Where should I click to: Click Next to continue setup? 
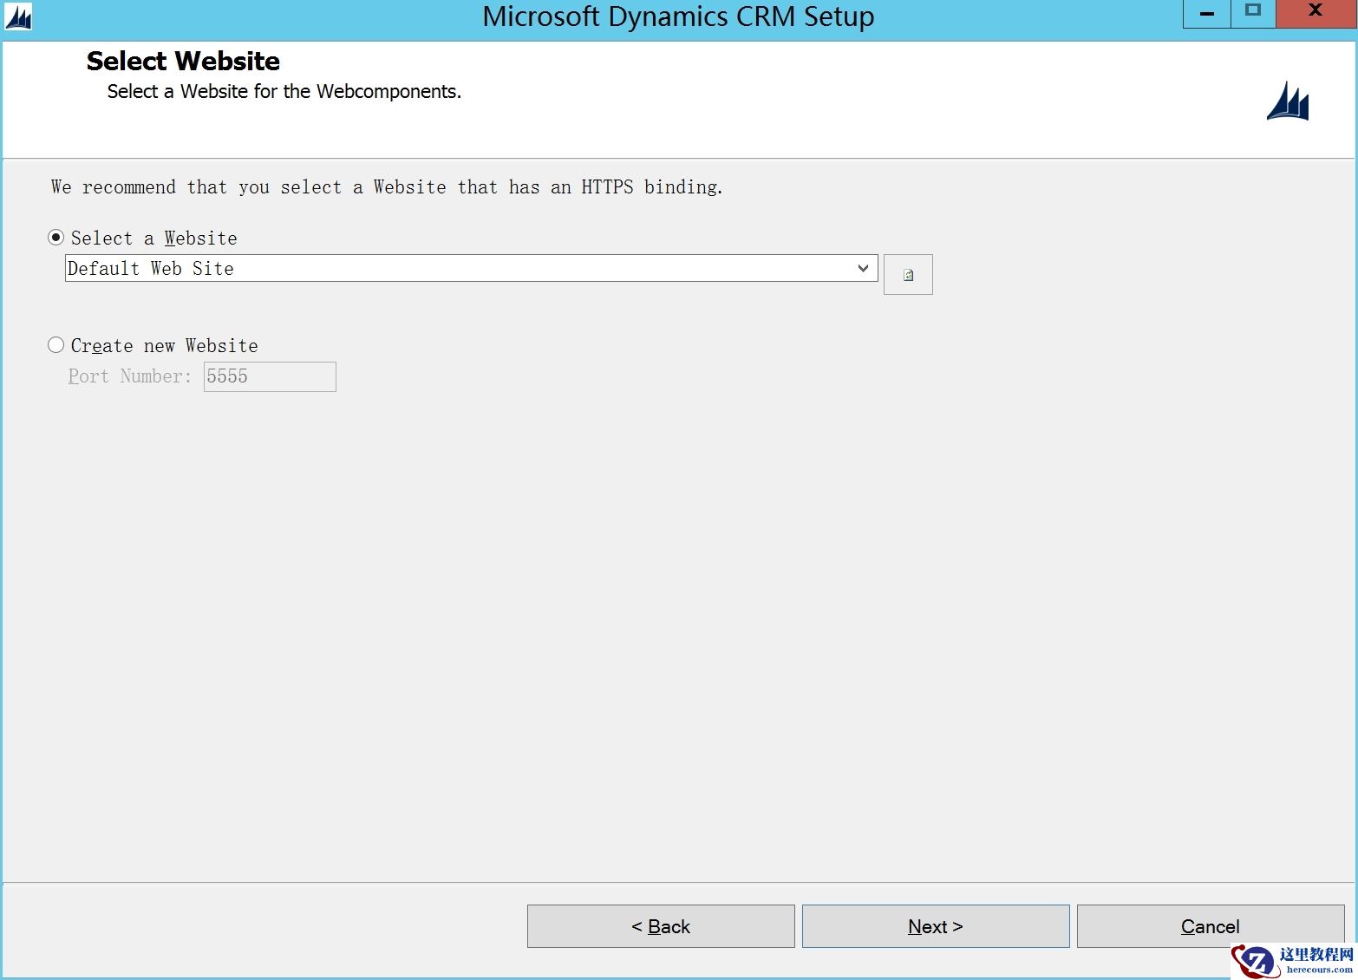point(935,925)
